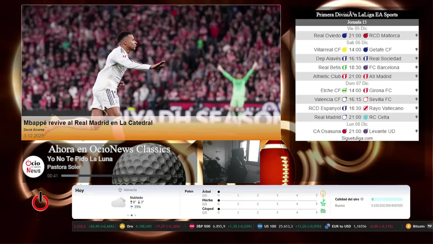
Task: Click the orange Bitcoin ticker icon
Action: pyautogui.click(x=408, y=226)
